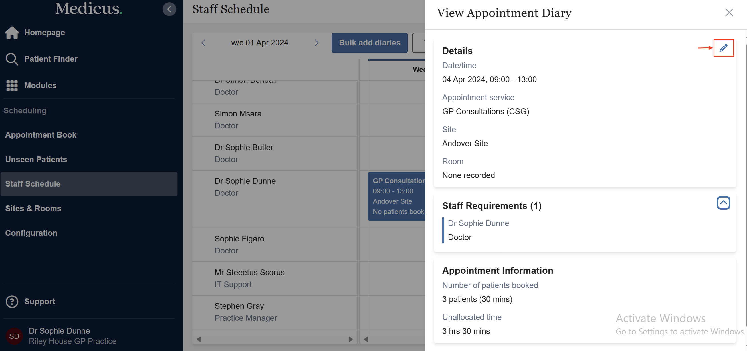Collapse the Staff Requirements section
Screen dimensions: 747x351
coord(723,203)
